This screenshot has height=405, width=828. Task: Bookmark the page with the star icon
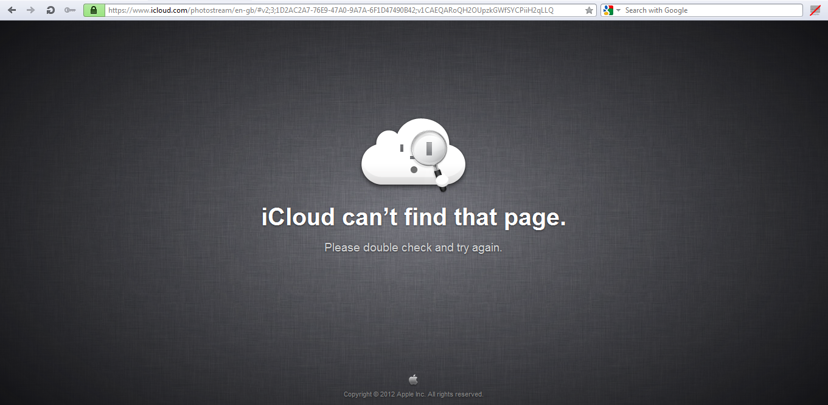[x=589, y=10]
